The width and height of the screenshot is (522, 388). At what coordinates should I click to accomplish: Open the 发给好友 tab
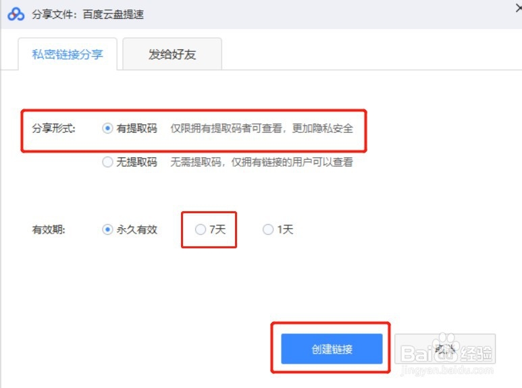coord(172,54)
